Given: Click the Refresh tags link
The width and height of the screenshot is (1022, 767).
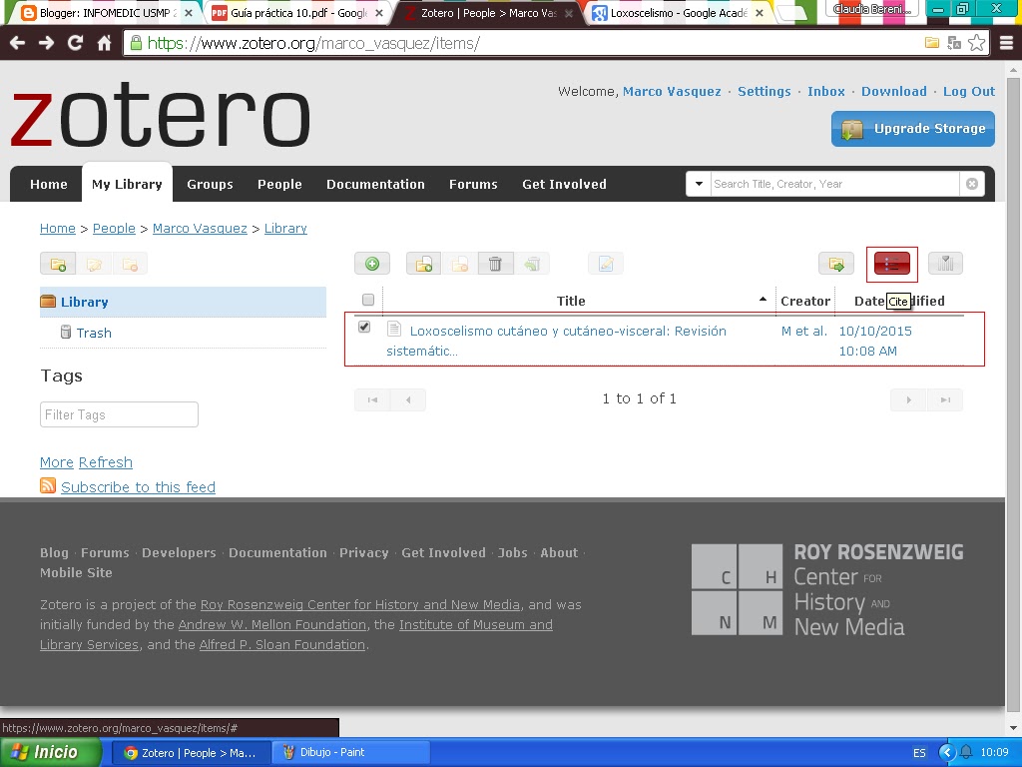Looking at the screenshot, I should pos(106,462).
